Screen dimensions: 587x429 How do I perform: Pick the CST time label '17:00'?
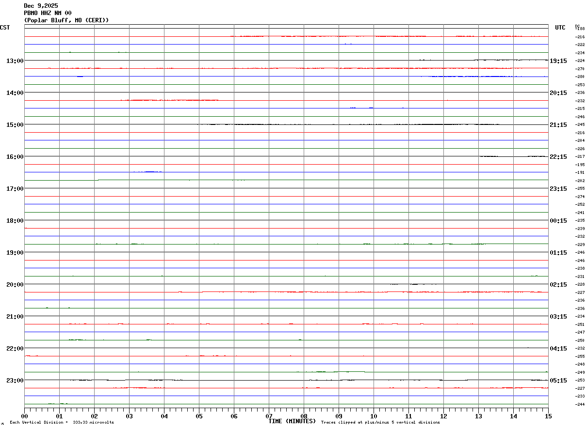(x=15, y=189)
